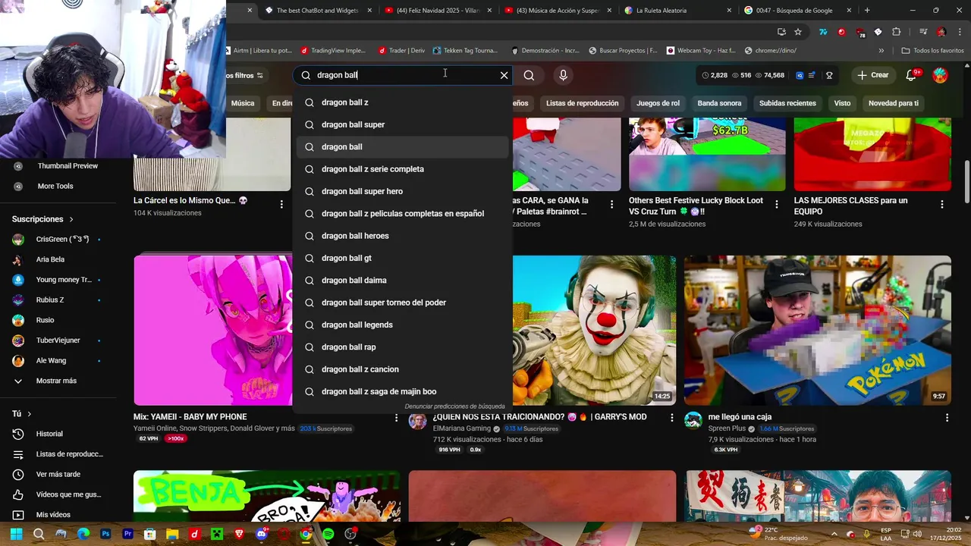Open Chrome's three-dot menu

click(960, 32)
